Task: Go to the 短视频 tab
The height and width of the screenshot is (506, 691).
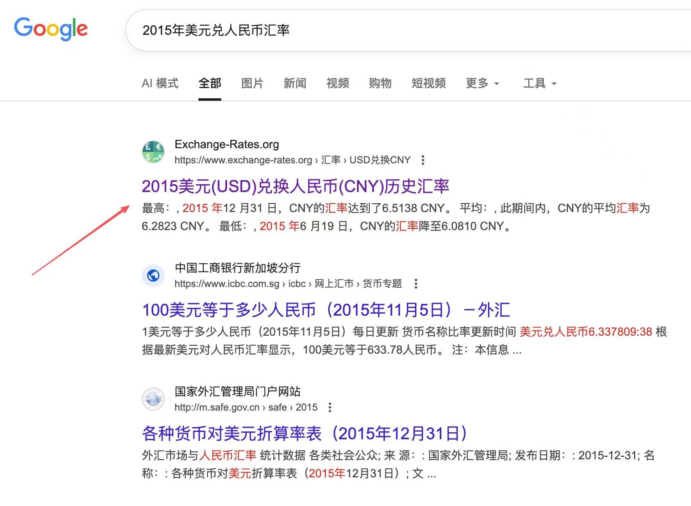Action: click(429, 84)
